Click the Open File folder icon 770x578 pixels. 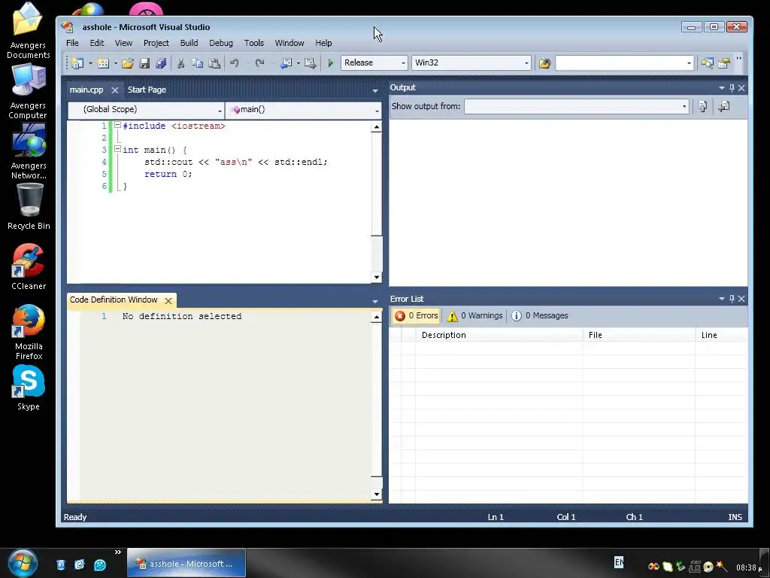tap(128, 63)
